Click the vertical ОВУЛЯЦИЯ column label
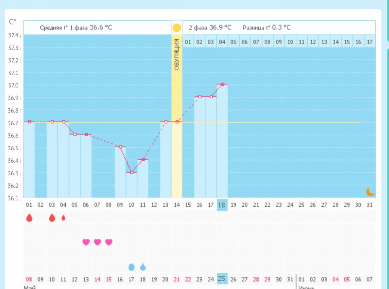This screenshot has height=289, width=389. click(x=177, y=54)
